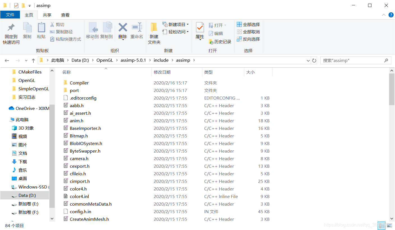Select SimpleOpenGL folder in navigation pane
395x230 pixels.
[34, 89]
